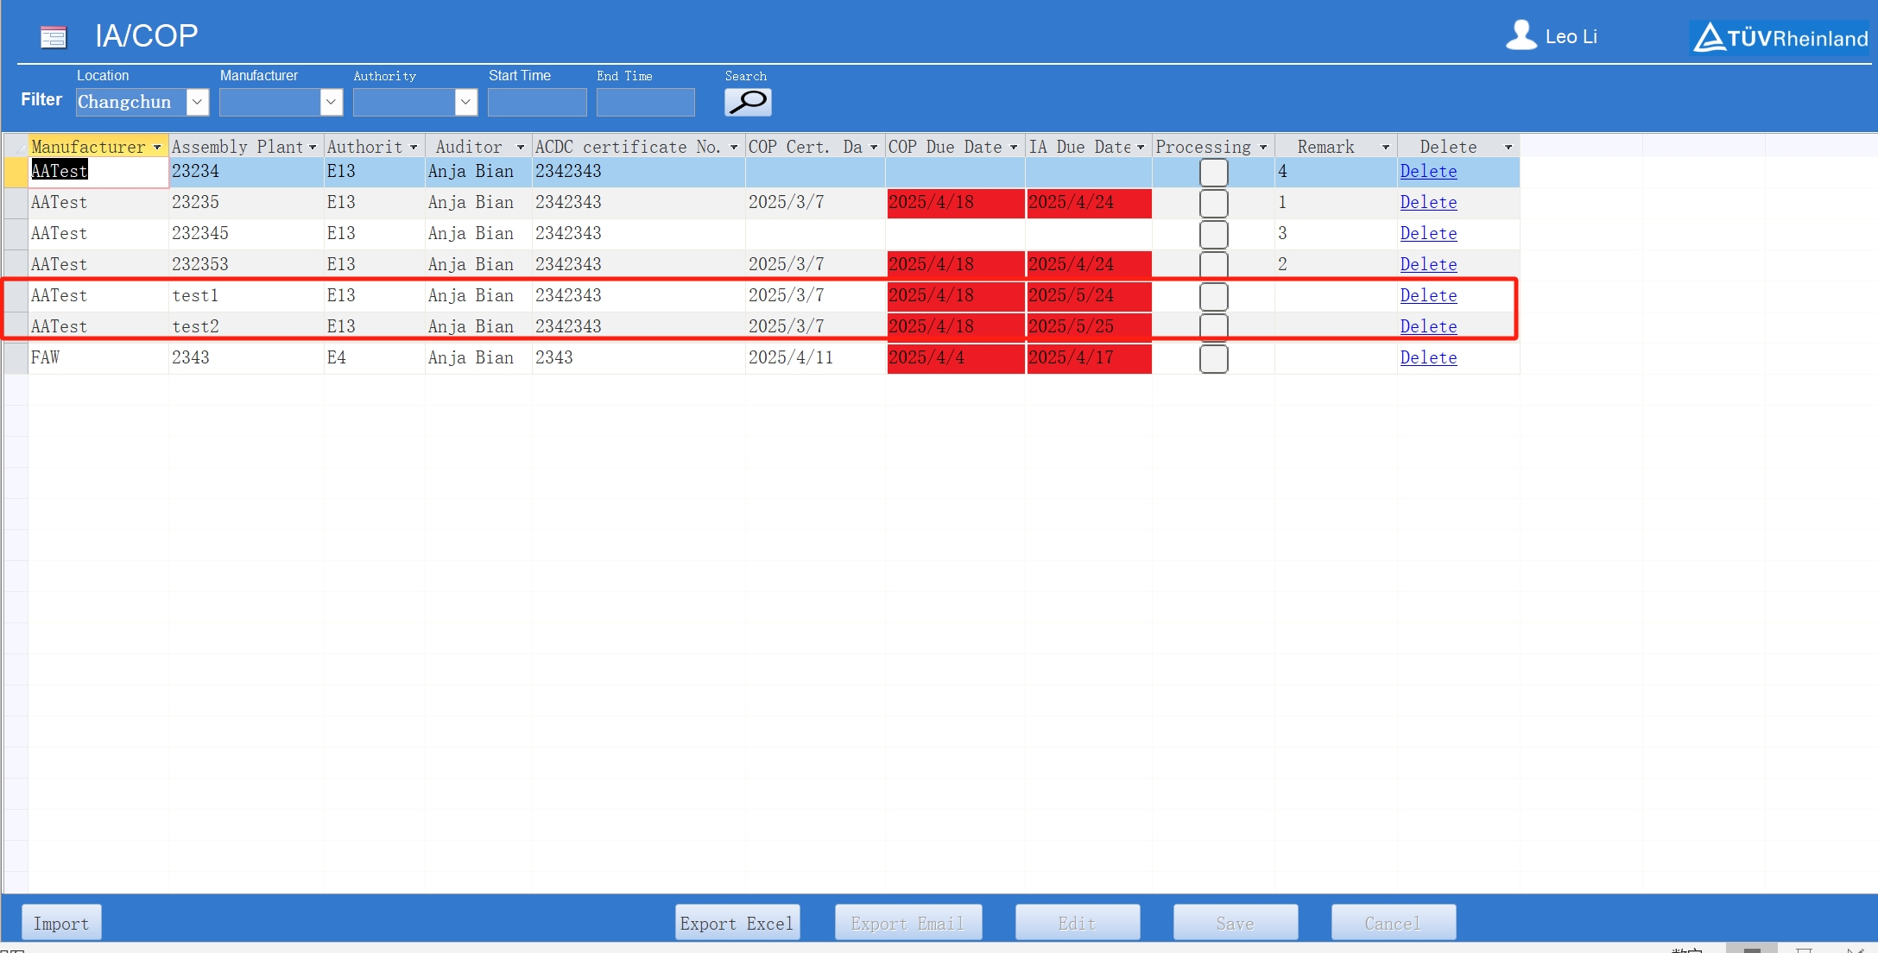Image resolution: width=1878 pixels, height=953 pixels.
Task: Open the Manufacturer filter dropdown arrow
Action: 331,102
